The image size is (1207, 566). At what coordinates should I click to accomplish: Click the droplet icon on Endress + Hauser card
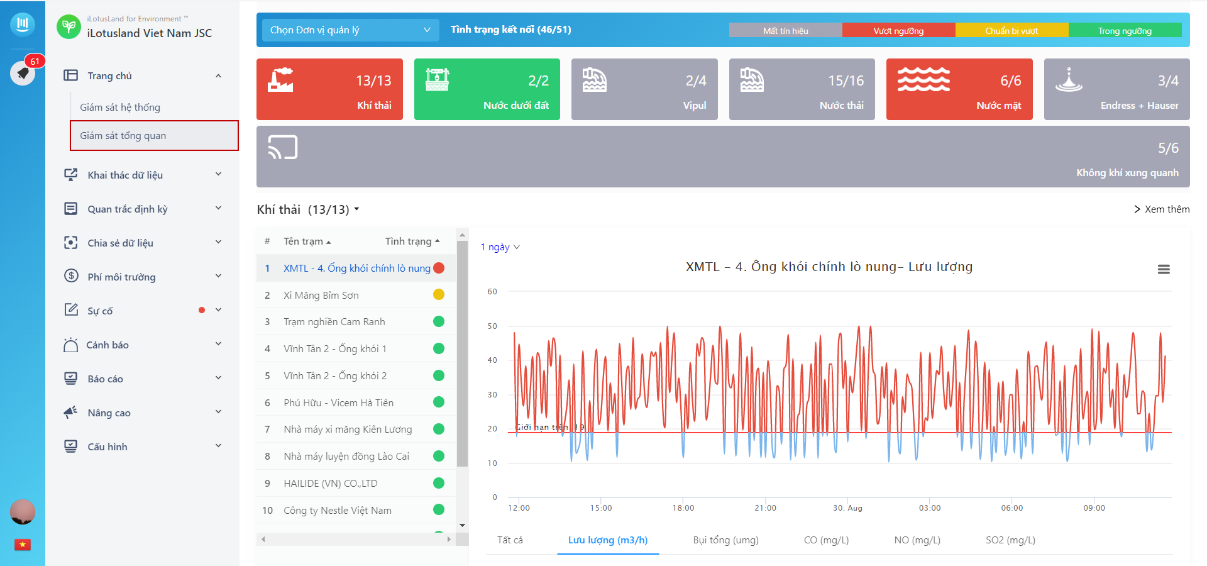click(1068, 80)
